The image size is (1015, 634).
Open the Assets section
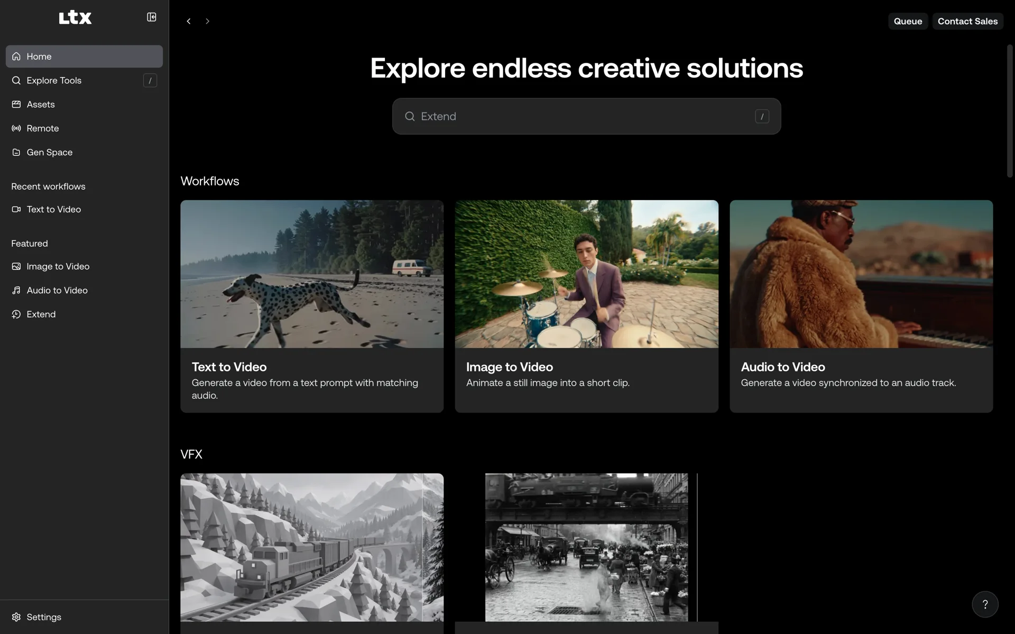[84, 104]
